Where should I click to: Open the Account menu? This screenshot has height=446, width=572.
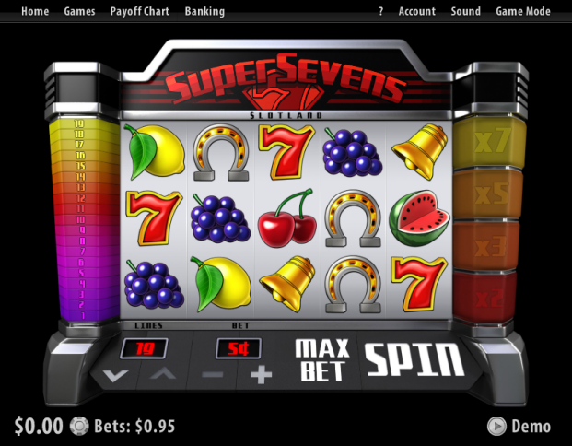coord(417,11)
